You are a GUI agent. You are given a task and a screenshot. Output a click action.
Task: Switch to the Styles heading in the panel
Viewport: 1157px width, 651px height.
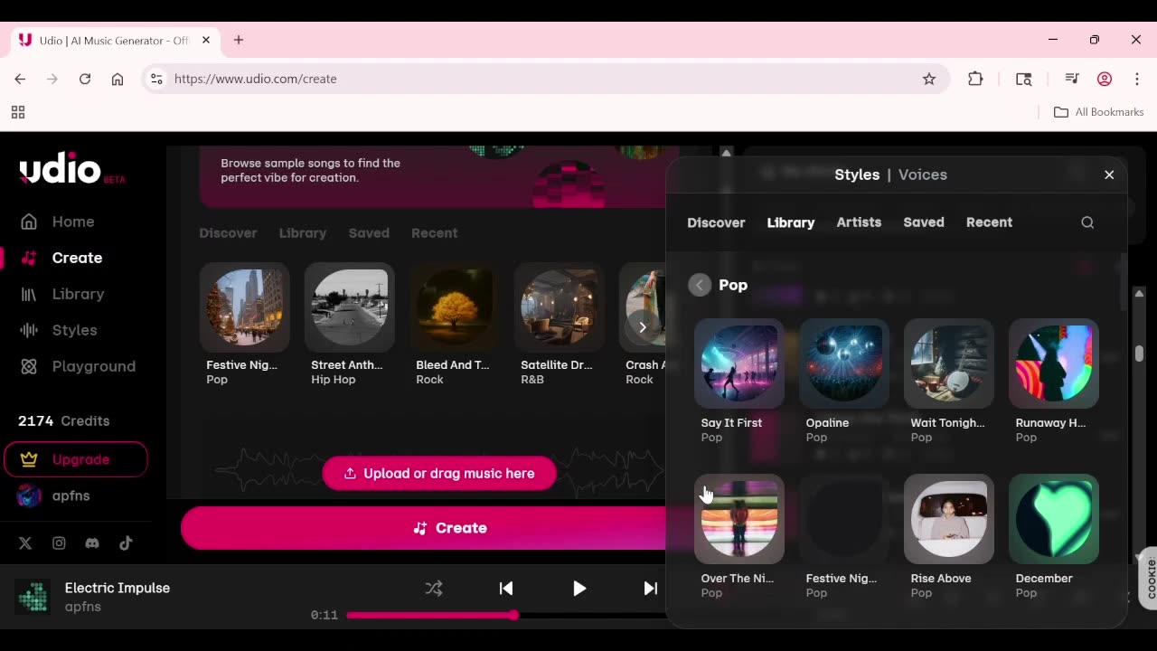point(857,175)
